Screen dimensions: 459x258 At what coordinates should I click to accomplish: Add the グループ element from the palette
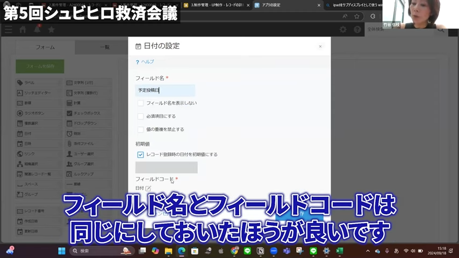click(39, 194)
